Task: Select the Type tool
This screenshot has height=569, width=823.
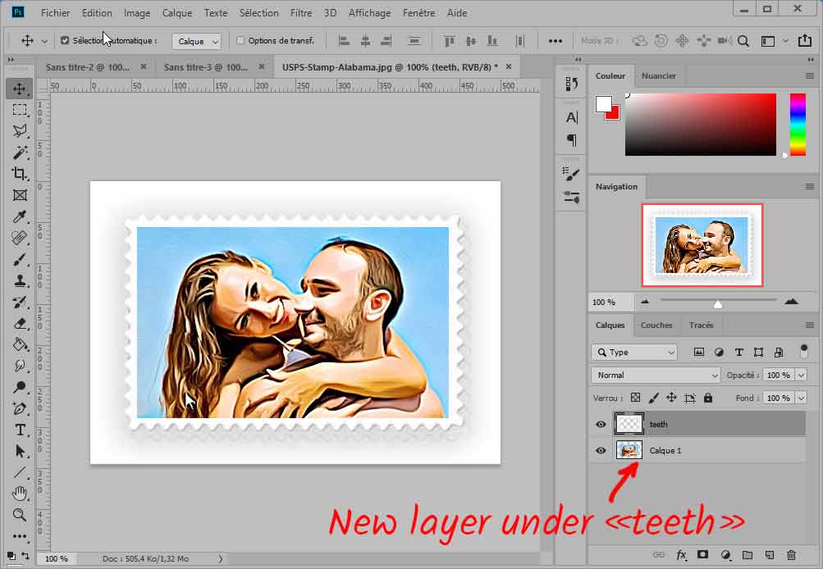Action: (x=20, y=430)
